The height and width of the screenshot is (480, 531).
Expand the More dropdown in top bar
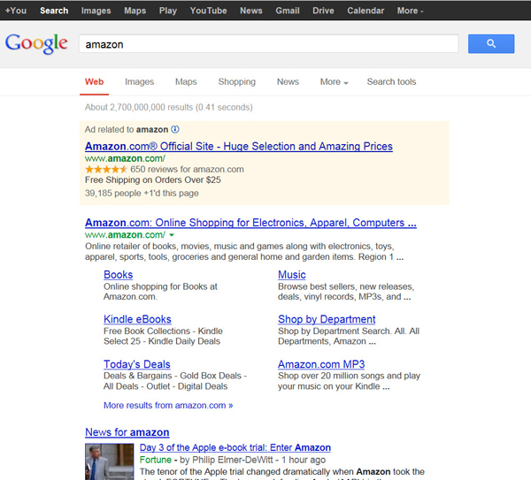pos(410,11)
